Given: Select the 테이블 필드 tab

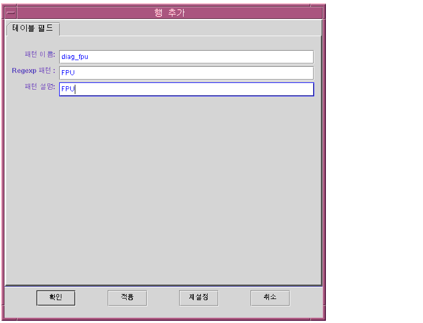Looking at the screenshot, I should coord(33,28).
